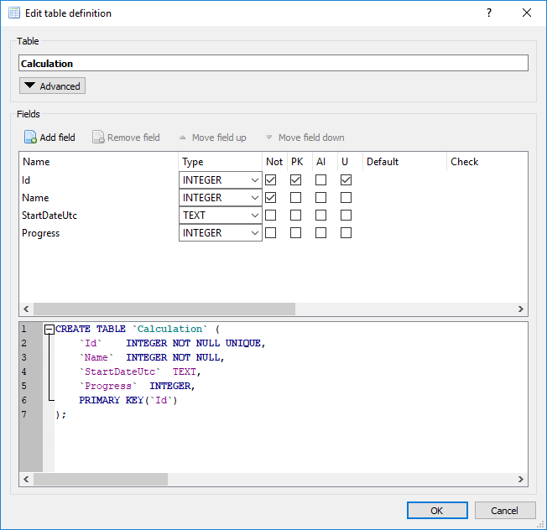
Task: Click the PRIMARY KEY line in SQL
Action: pyautogui.click(x=128, y=400)
